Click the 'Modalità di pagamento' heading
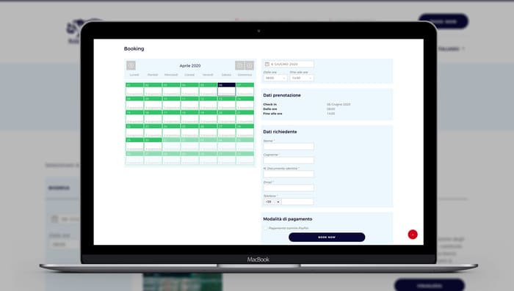 288,219
